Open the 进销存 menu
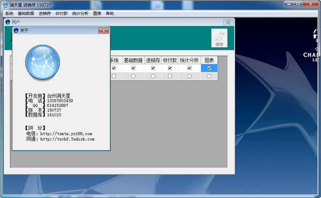 point(44,13)
